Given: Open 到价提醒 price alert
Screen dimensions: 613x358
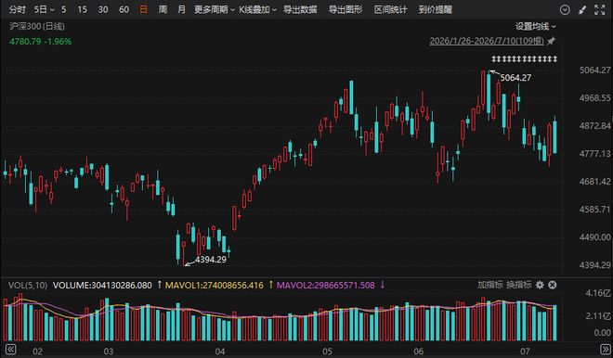Looking at the screenshot, I should pos(435,10).
